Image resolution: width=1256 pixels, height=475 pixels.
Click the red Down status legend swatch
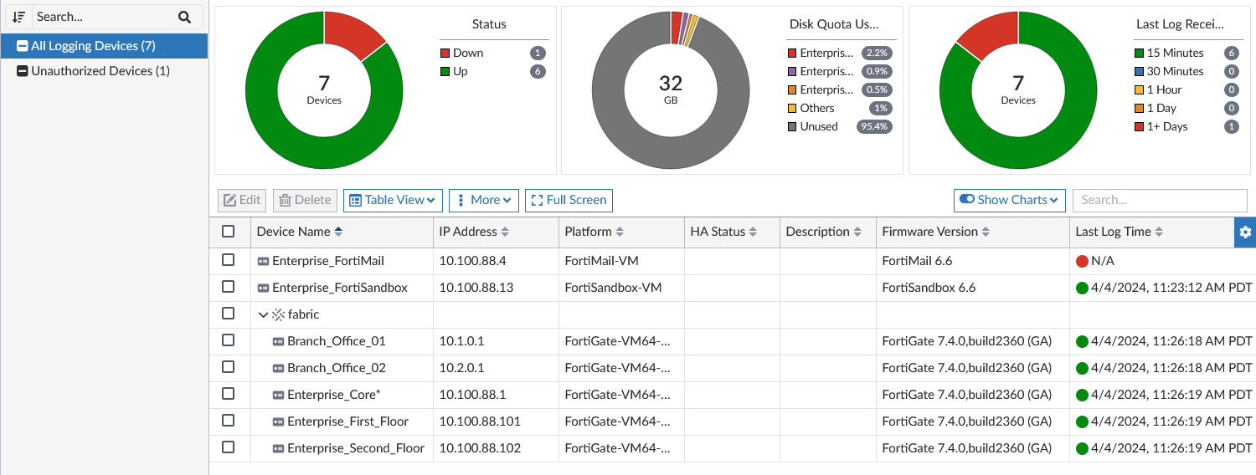click(x=445, y=54)
